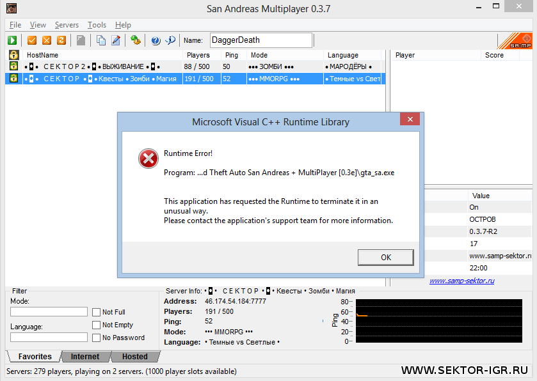Viewport: 537px width, 381px height.
Task: Sort the server list by the Ping column
Action: pos(234,55)
